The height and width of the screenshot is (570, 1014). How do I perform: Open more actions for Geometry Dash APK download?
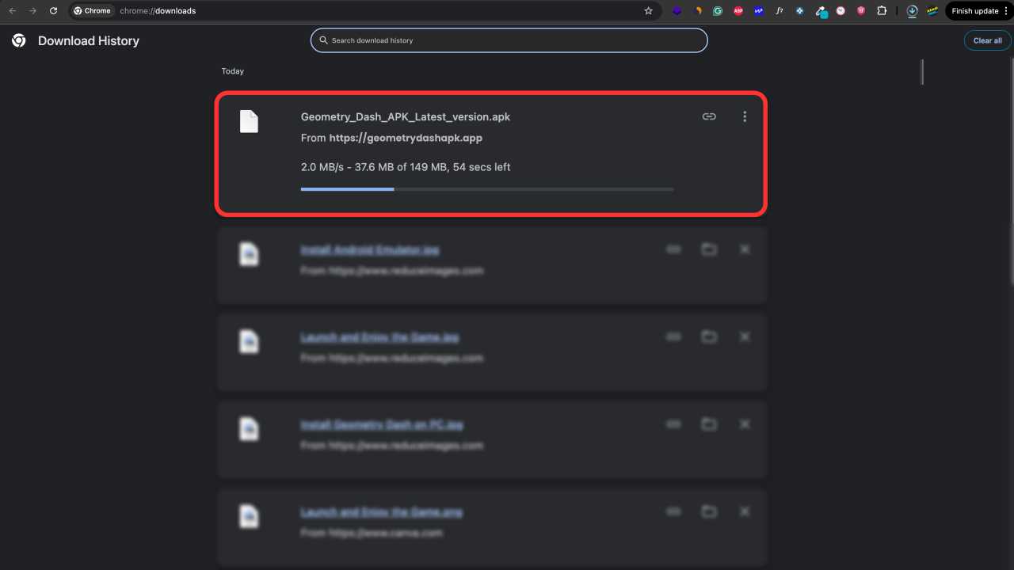click(x=745, y=116)
